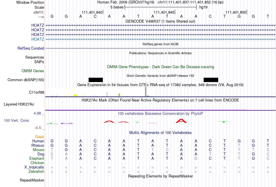The image size is (276, 187).
Task: Click the Layered H3K27Ac track label
Action: coord(19,104)
